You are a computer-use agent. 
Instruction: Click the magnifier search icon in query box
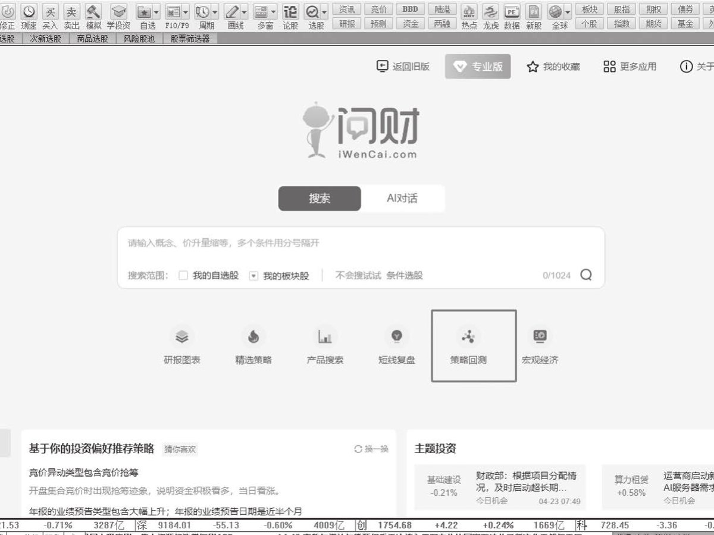[586, 275]
